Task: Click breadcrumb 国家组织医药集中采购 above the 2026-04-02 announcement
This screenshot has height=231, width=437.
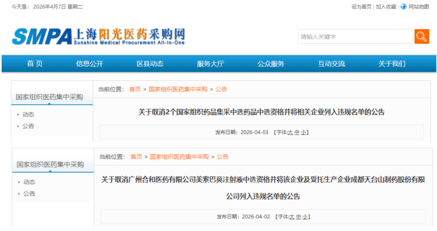Action: (179, 157)
